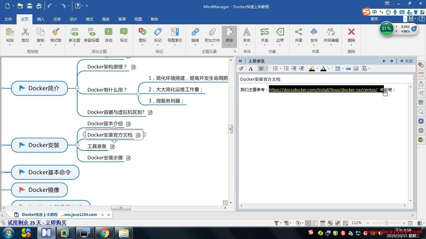Screen dimensions: 426x239
Task: Open the 插入 ribbon tab
Action: tap(41, 19)
